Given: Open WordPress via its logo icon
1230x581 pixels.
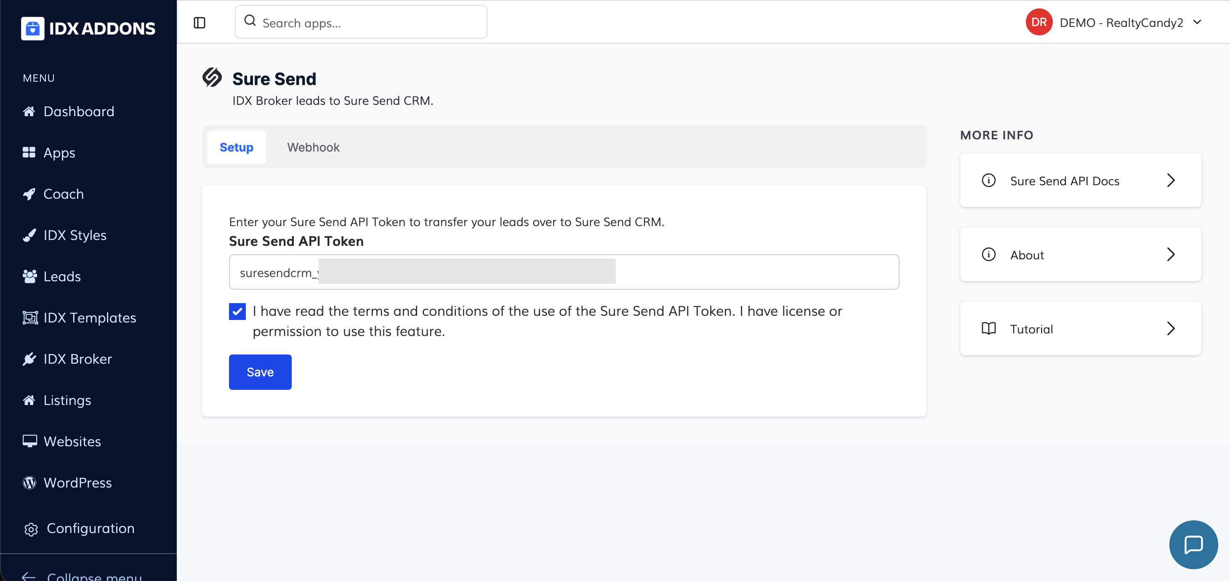Looking at the screenshot, I should click(29, 482).
